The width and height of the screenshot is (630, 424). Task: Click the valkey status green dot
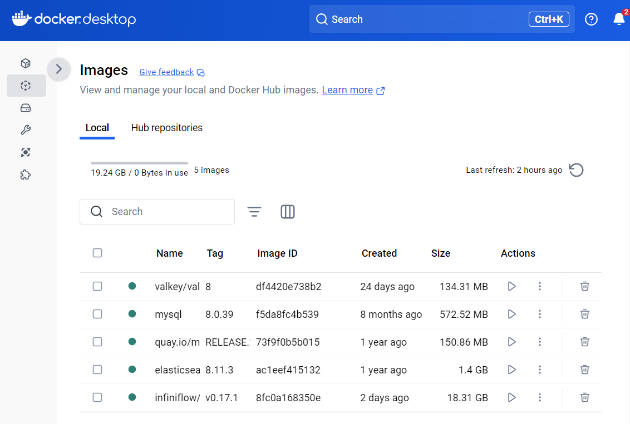point(132,286)
